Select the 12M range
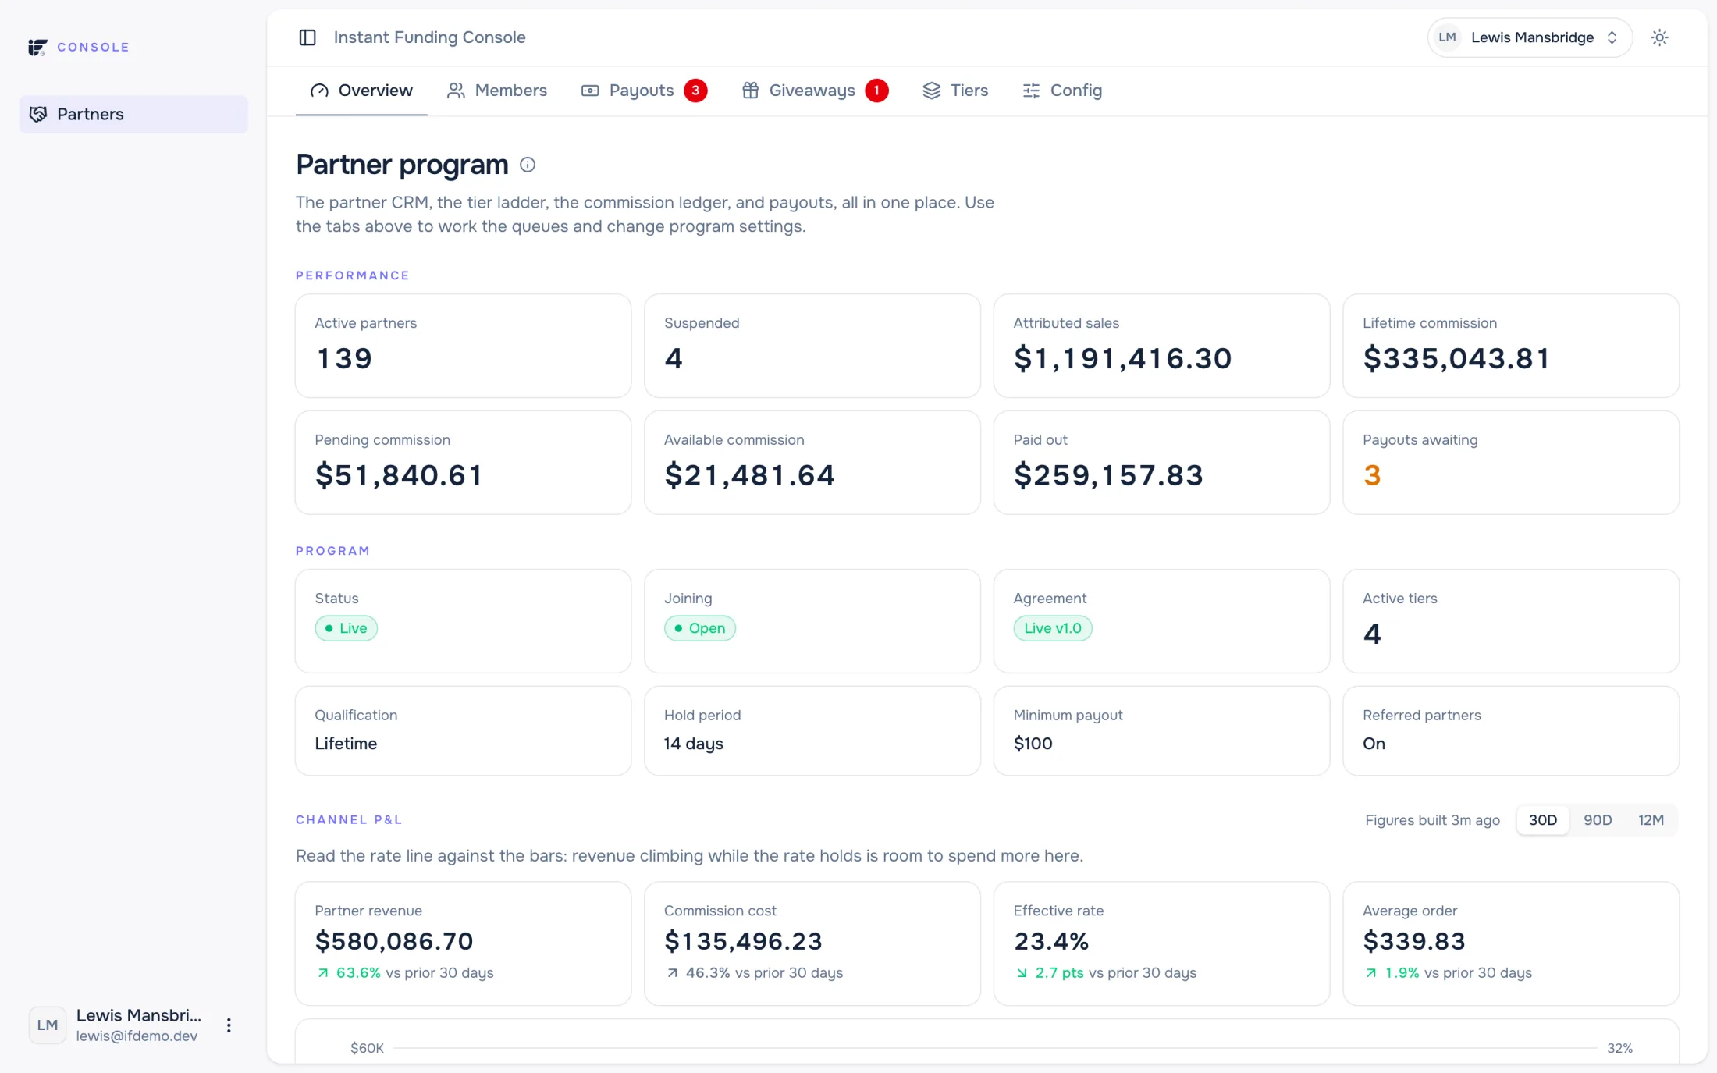The image size is (1717, 1073). coord(1651,820)
